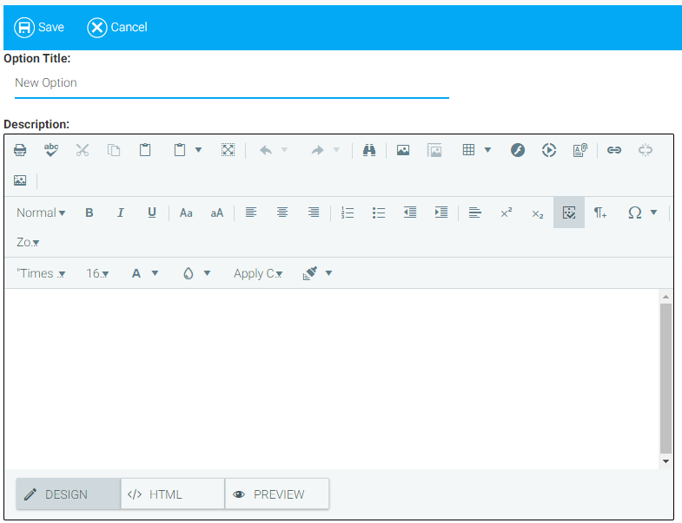Viewport: 682px width, 523px height.
Task: Open the Image Manager icon
Action: [403, 150]
